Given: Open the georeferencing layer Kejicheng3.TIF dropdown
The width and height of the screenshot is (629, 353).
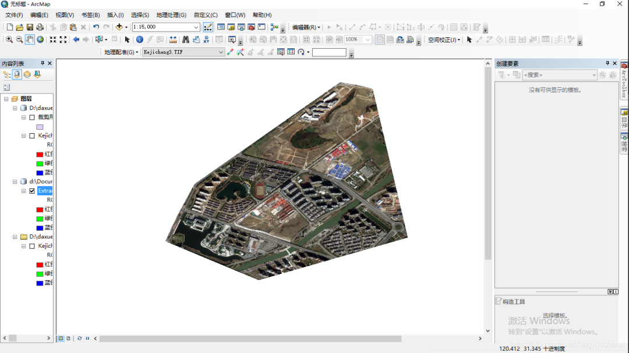Looking at the screenshot, I should pos(221,52).
